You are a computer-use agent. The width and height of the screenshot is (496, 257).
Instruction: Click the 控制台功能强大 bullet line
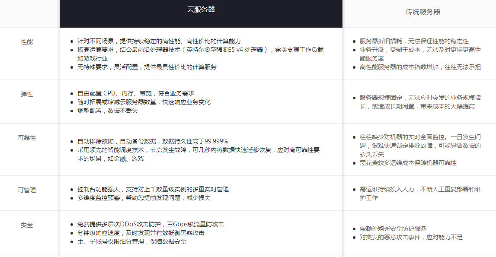pyautogui.click(x=153, y=189)
